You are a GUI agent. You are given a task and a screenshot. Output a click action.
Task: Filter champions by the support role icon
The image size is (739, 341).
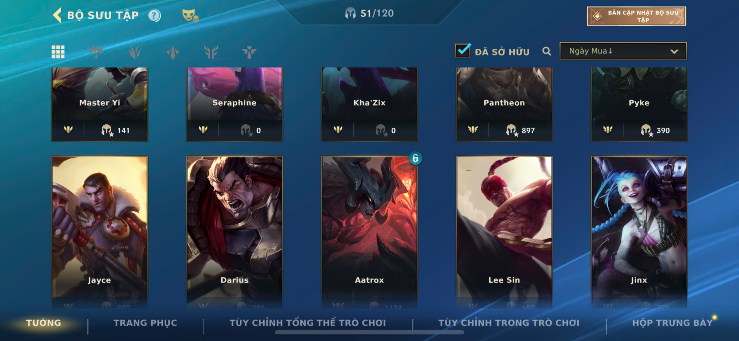249,52
